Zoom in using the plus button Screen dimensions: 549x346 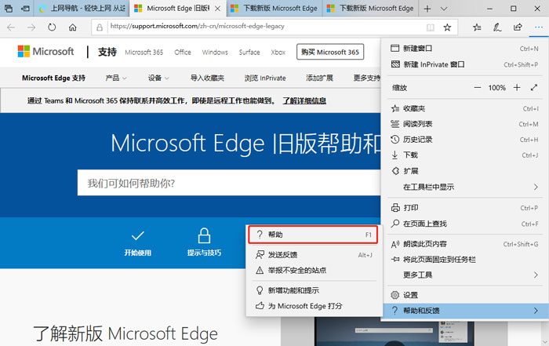coord(517,88)
